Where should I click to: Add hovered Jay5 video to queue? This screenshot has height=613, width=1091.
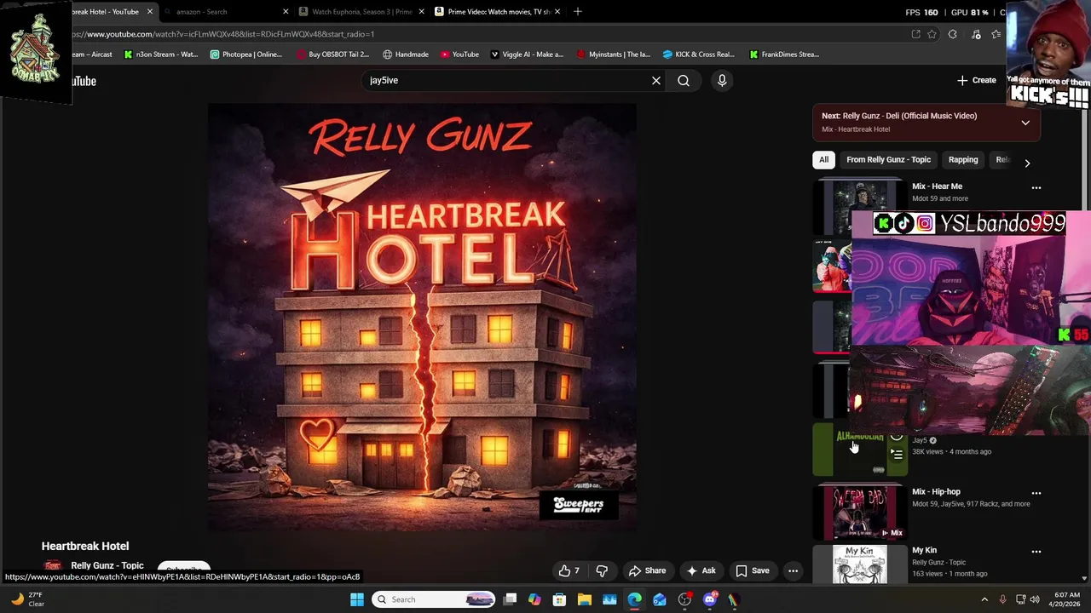pos(897,455)
